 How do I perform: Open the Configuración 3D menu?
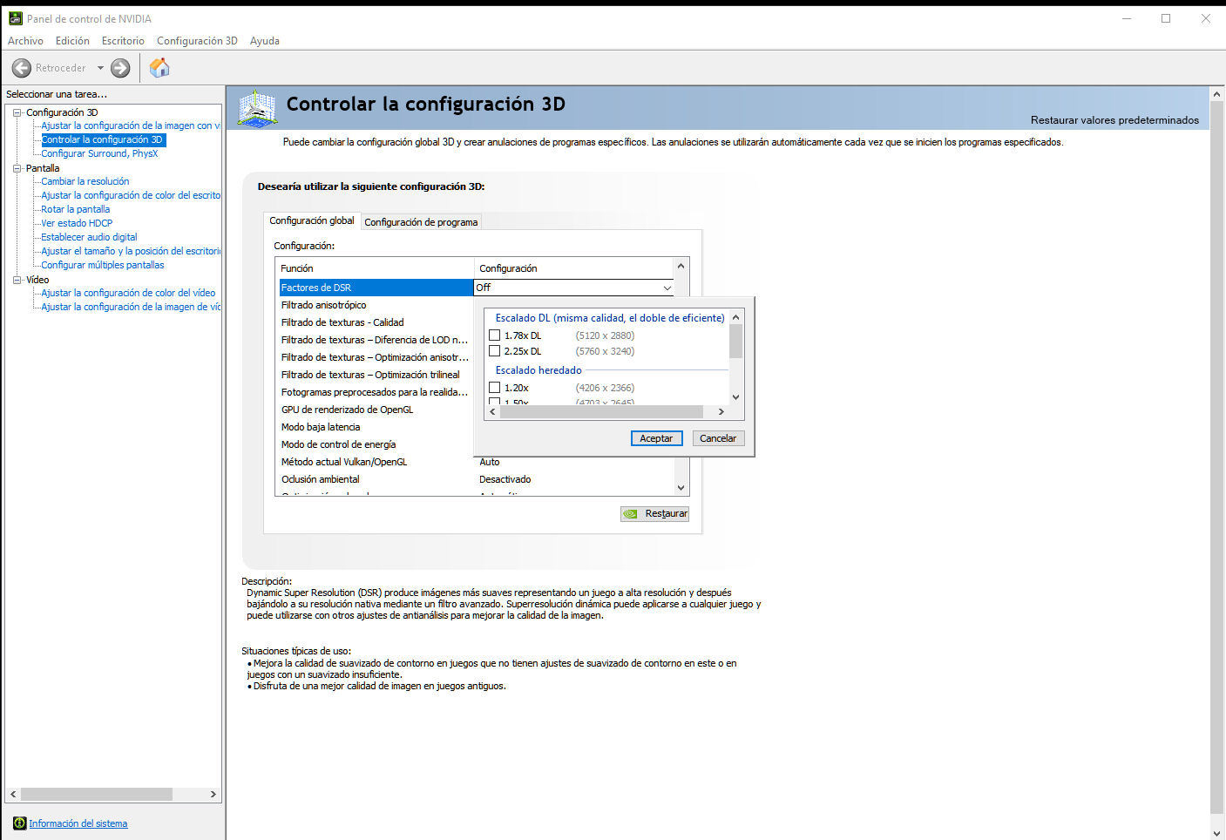click(197, 41)
